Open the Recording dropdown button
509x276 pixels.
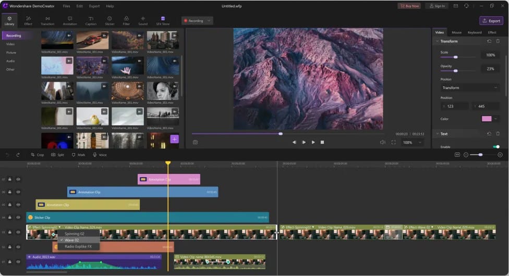[197, 21]
